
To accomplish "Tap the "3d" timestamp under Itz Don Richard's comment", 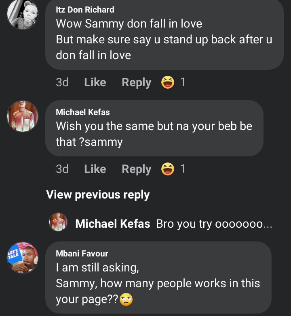I will [62, 83].
